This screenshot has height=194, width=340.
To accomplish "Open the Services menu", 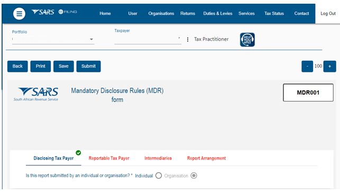I will 246,13.
